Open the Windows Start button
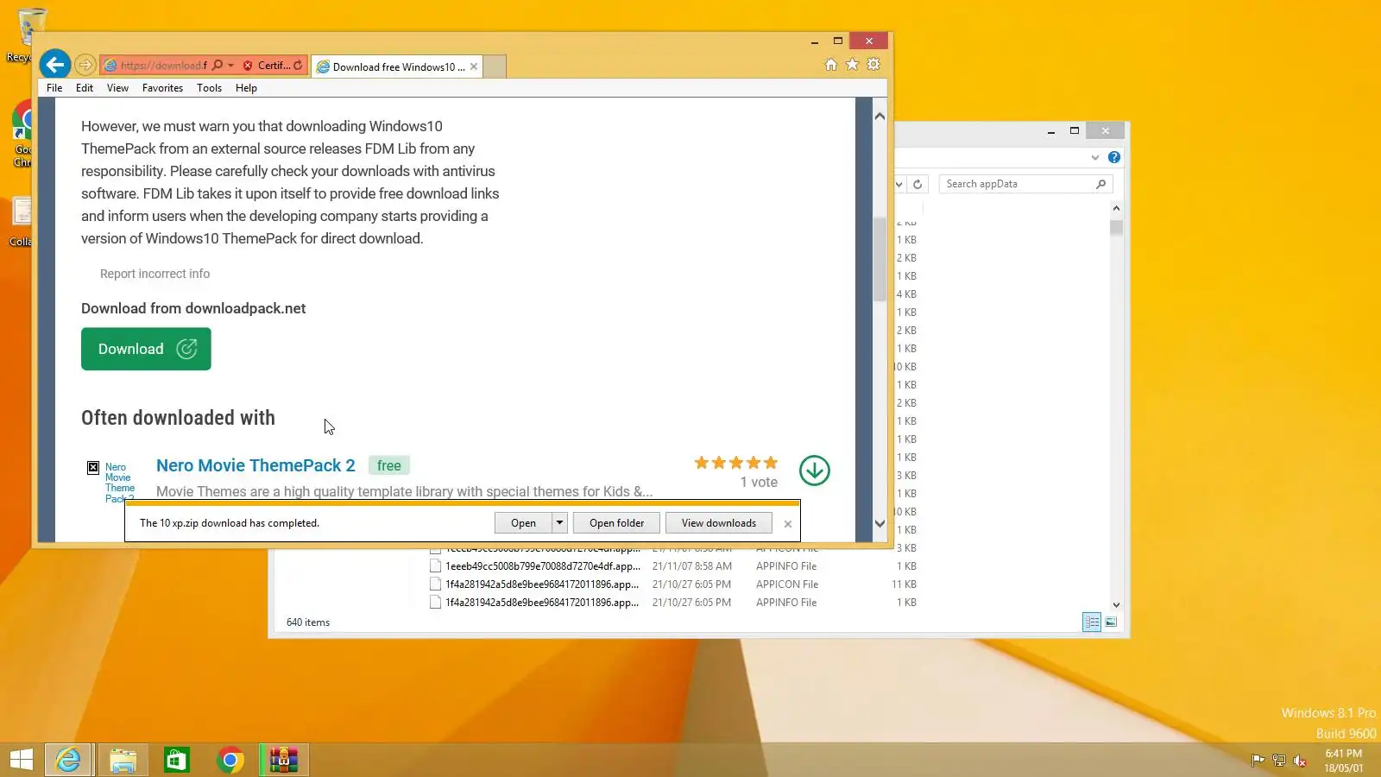This screenshot has height=777, width=1381. (x=22, y=760)
